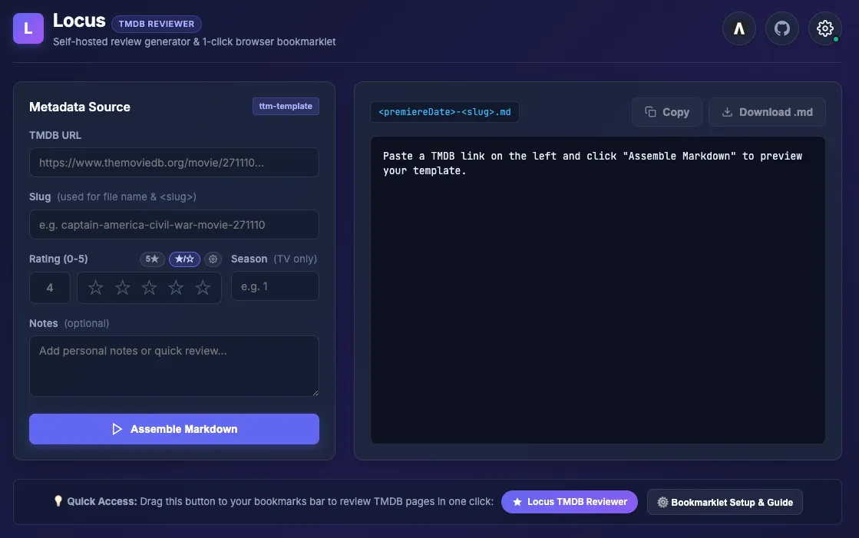Click the Notes textarea resize handle

click(315, 392)
